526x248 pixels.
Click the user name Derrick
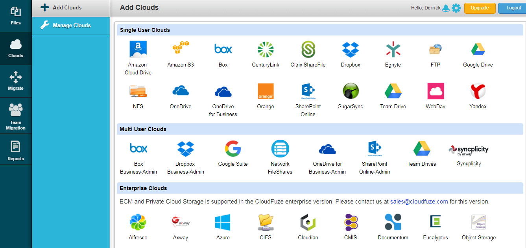(432, 8)
